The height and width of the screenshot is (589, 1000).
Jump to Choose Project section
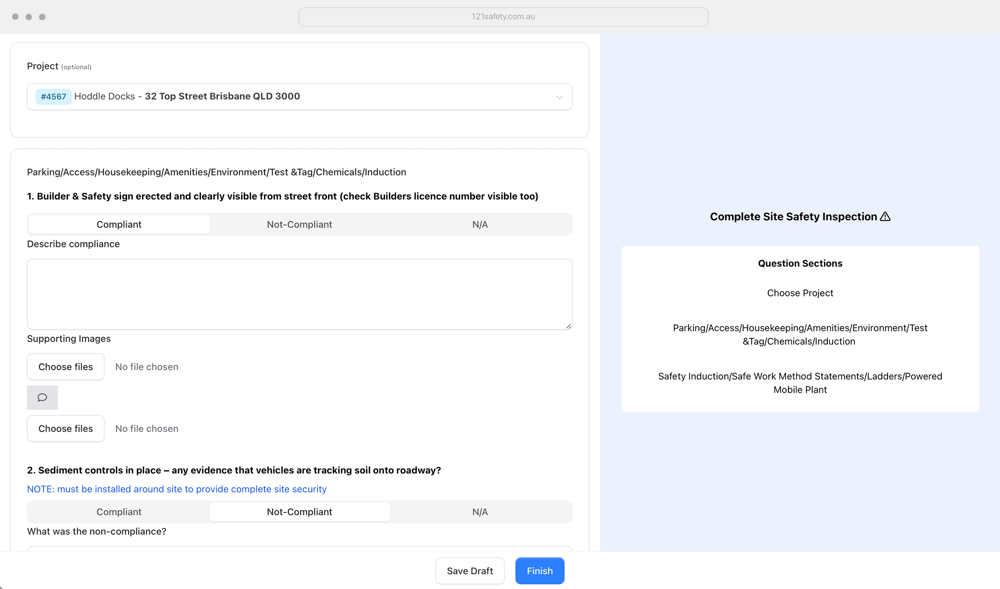800,293
